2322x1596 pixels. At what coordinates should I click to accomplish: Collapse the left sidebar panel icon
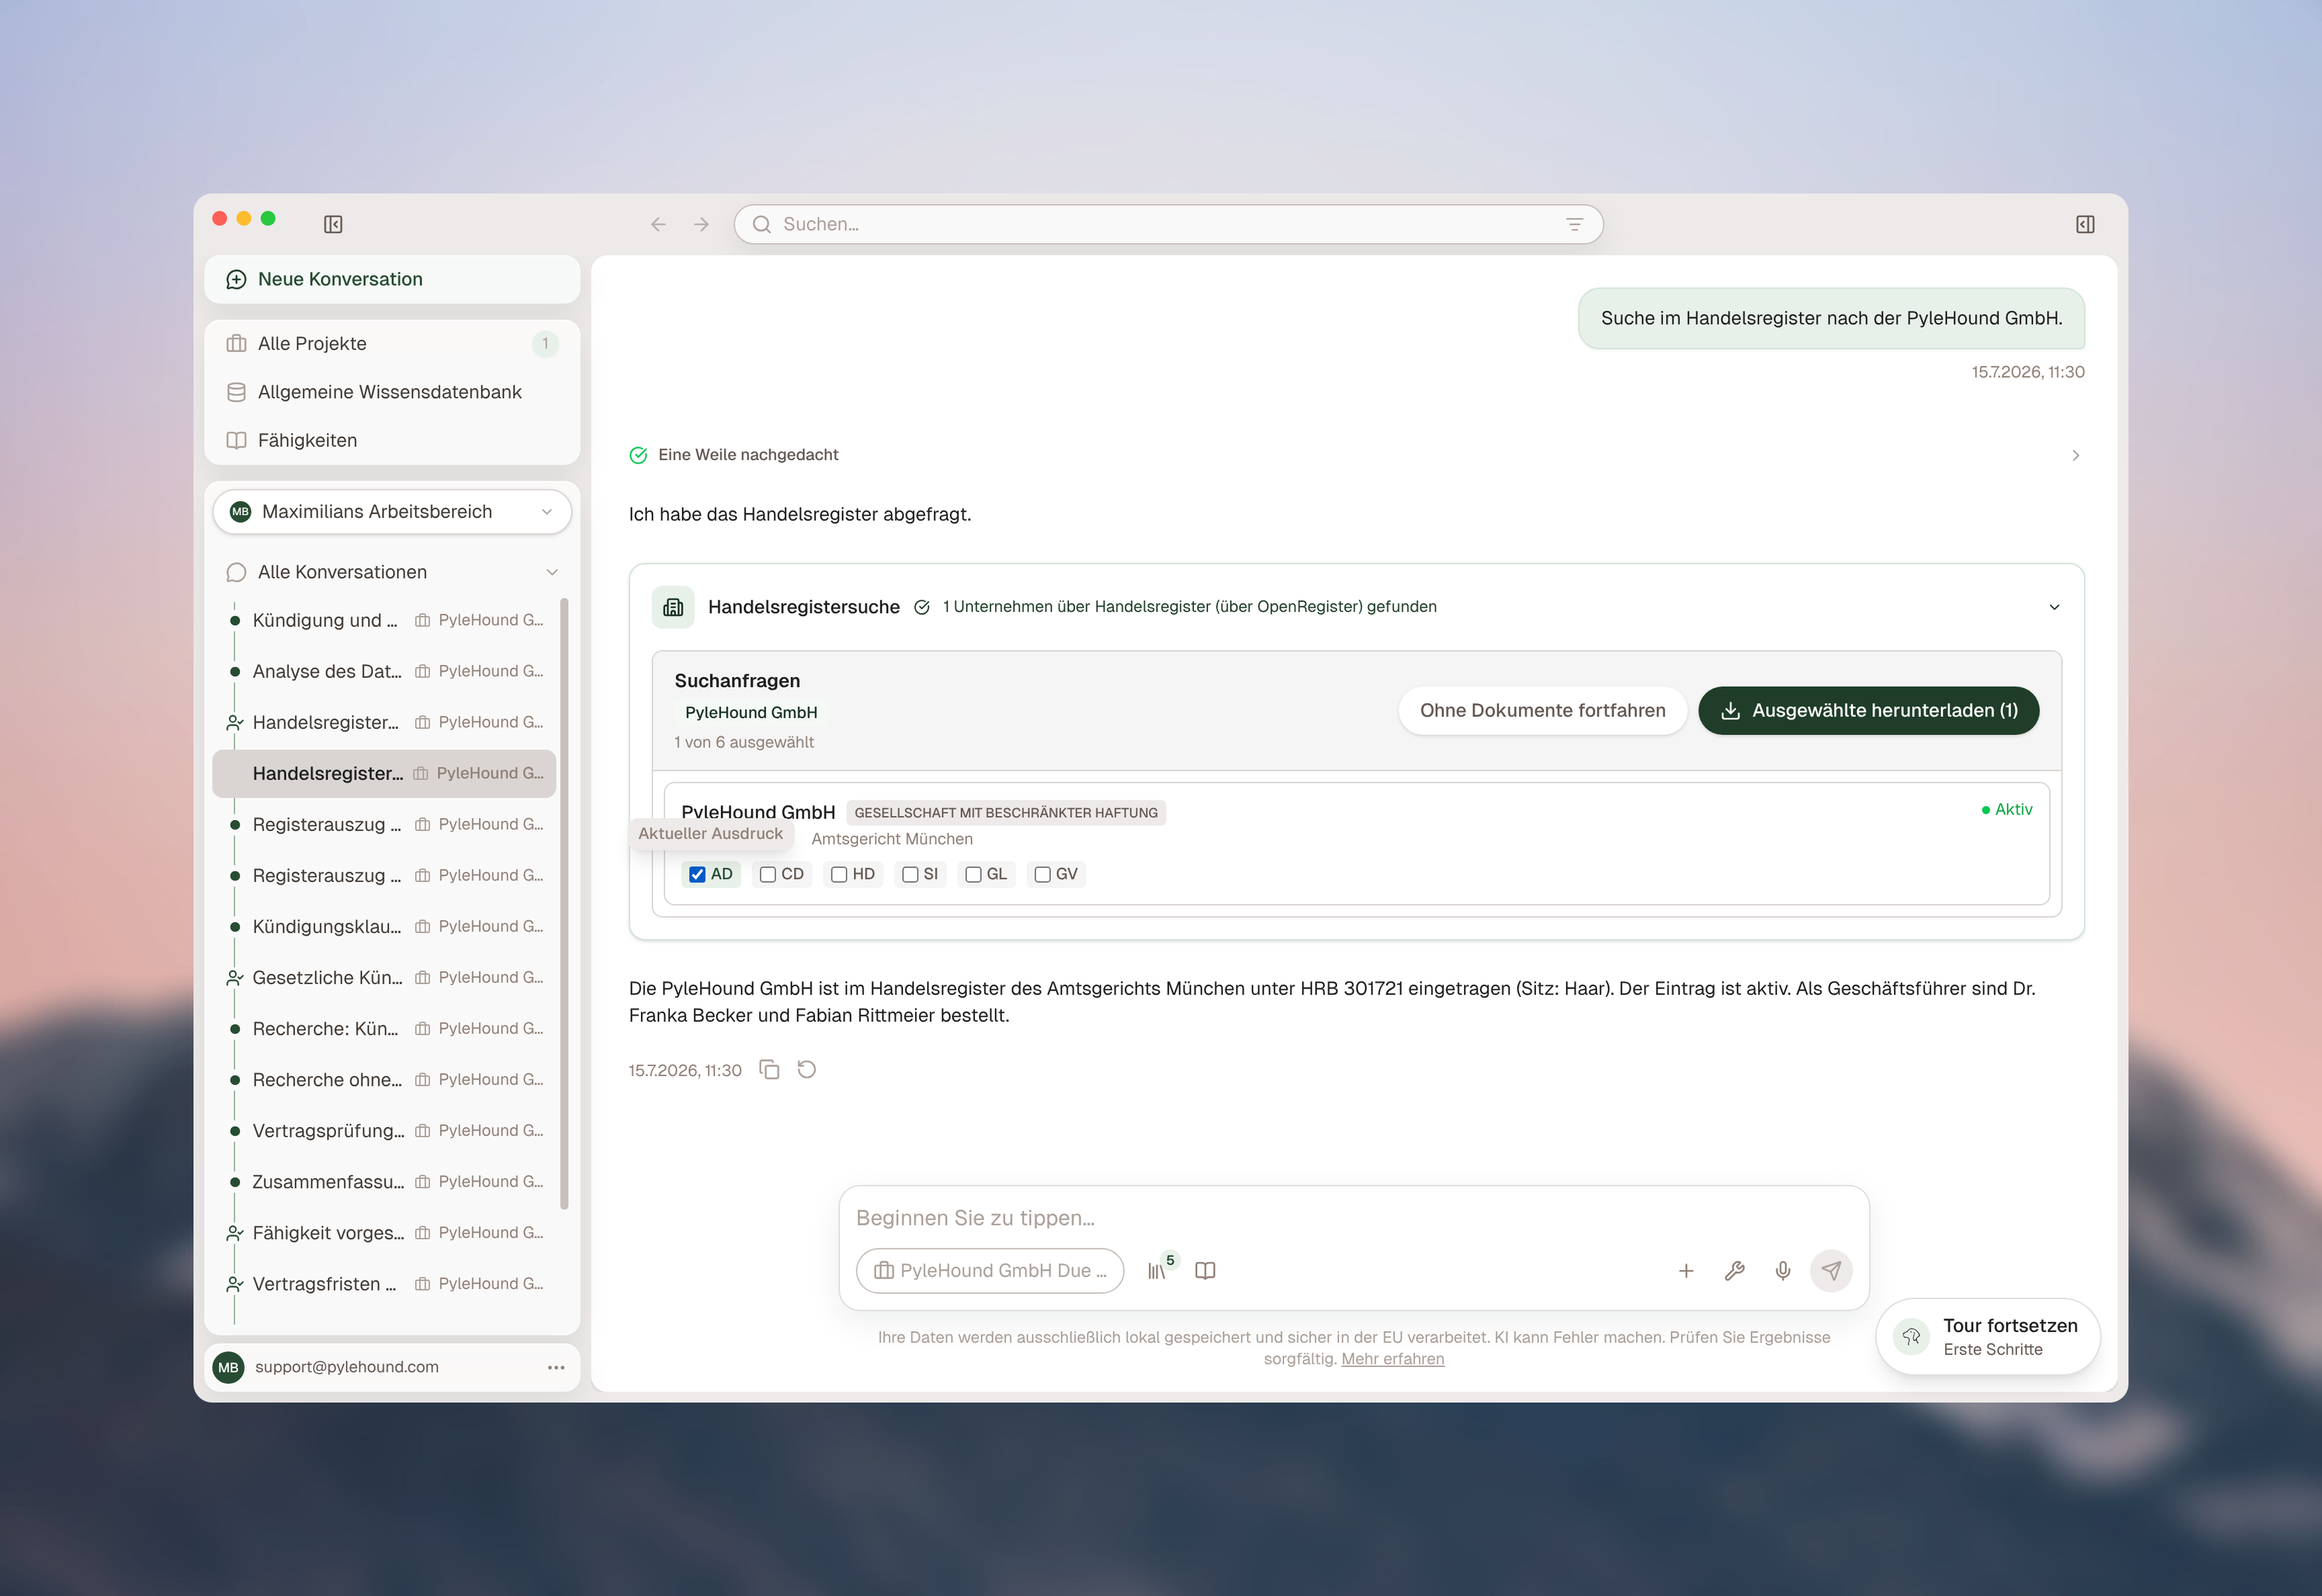pyautogui.click(x=333, y=224)
